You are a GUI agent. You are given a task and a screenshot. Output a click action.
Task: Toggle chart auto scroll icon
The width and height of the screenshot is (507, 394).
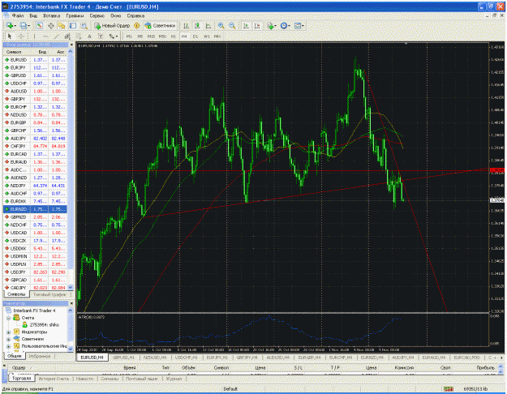[246, 25]
